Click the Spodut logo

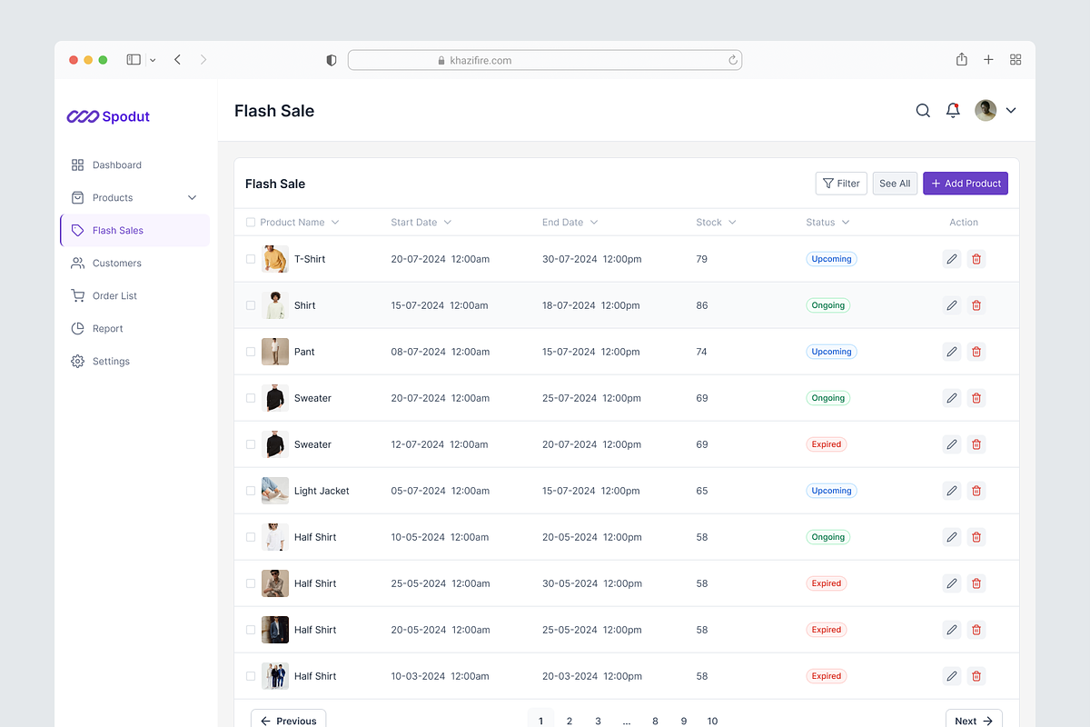108,116
